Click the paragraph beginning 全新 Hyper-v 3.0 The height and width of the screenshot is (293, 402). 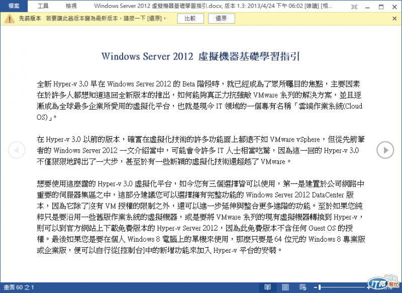coord(199,101)
